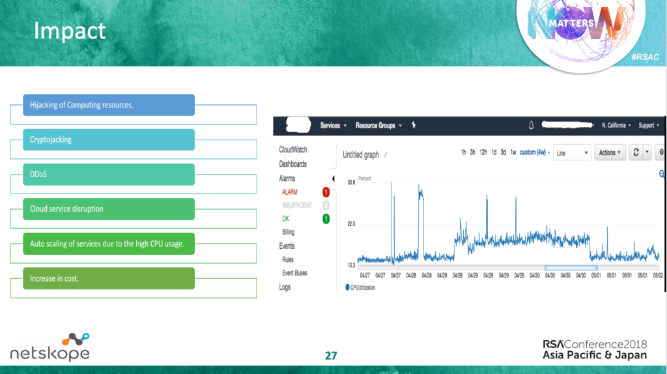Open the refresh options dropdown arrow

tap(647, 152)
